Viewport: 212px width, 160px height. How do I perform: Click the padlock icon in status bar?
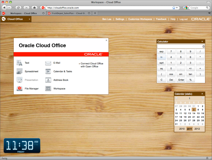pyautogui.click(x=207, y=158)
